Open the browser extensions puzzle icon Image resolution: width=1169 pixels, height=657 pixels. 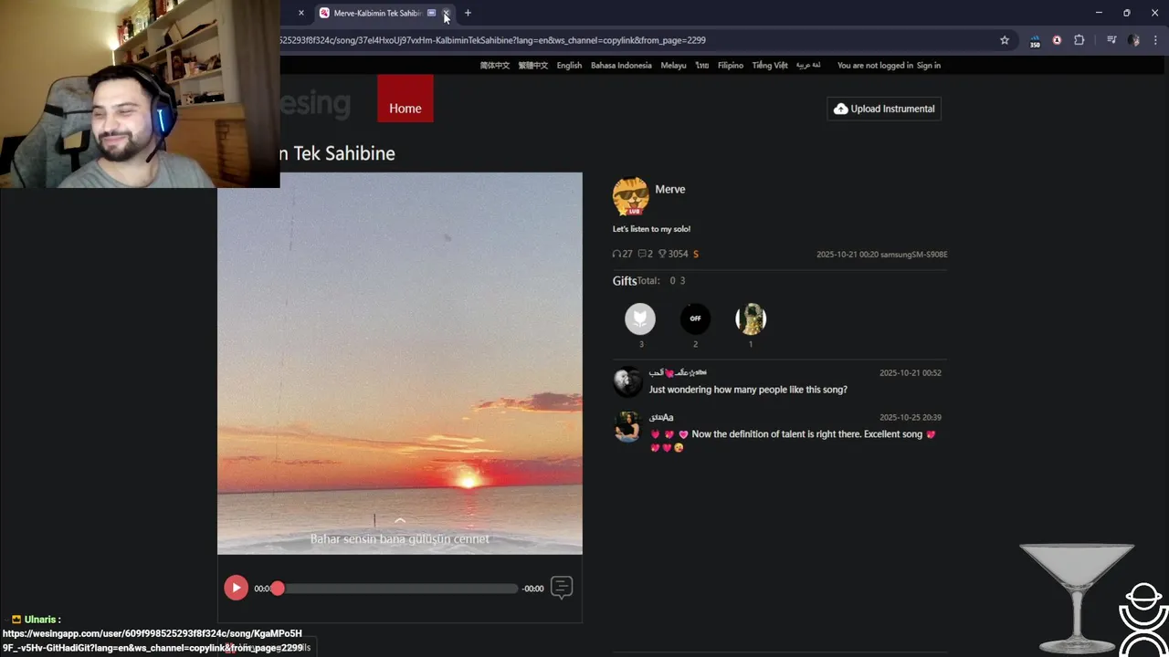coord(1079,40)
